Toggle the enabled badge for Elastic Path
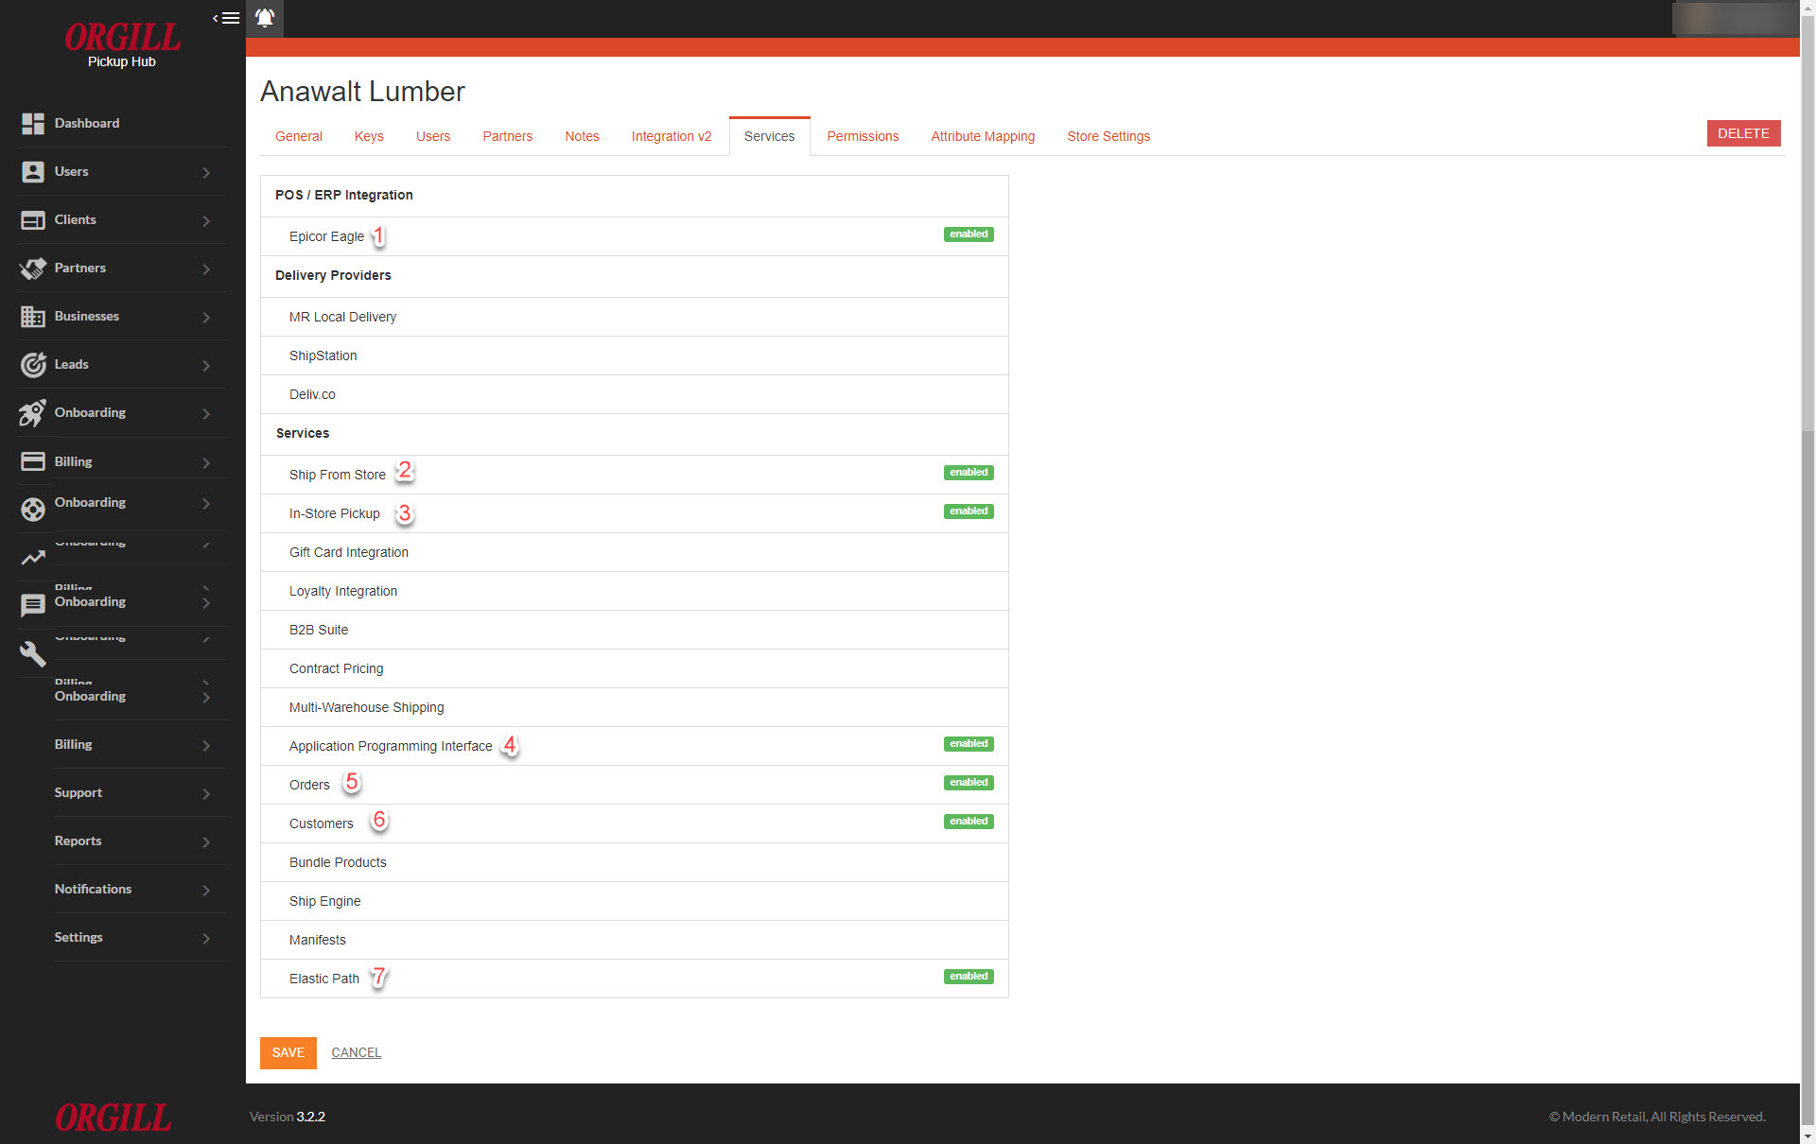 click(969, 977)
